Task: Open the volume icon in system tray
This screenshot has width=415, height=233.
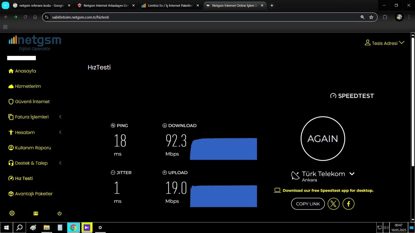Action: pos(386,228)
